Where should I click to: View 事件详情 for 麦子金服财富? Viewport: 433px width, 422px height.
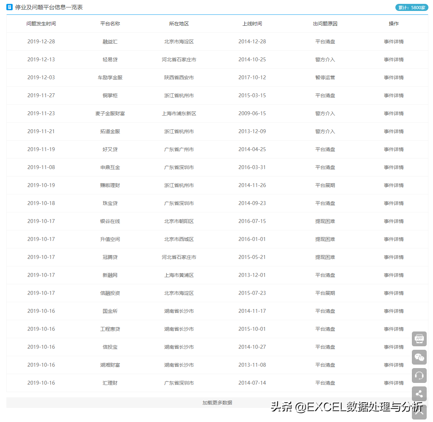[394, 113]
